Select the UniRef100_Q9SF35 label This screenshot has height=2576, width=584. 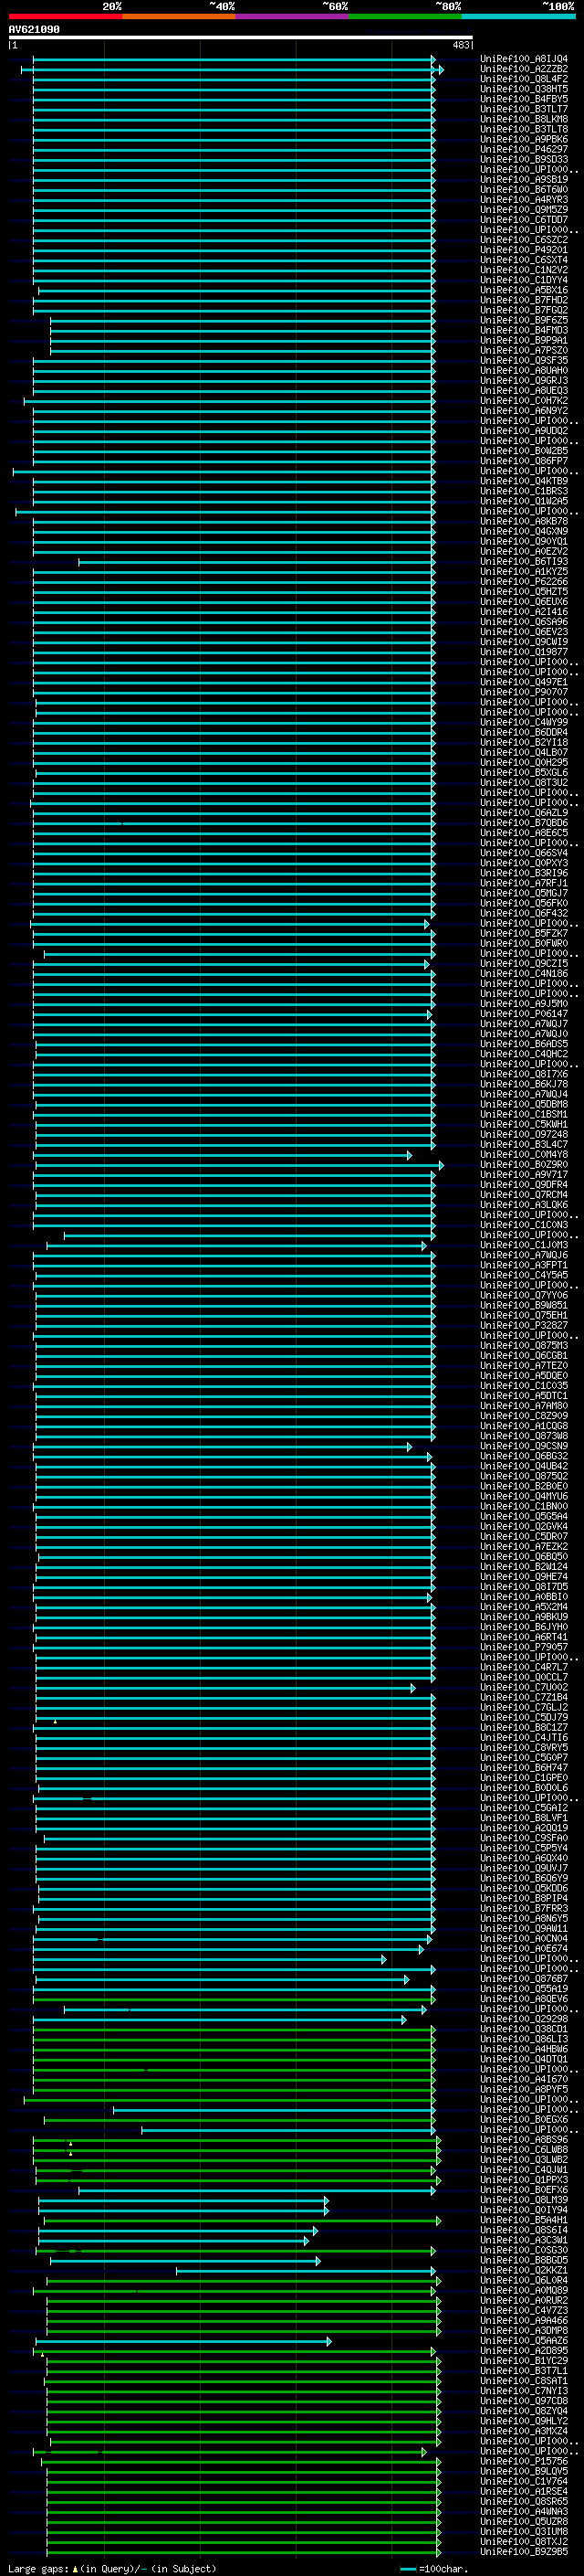pos(524,361)
